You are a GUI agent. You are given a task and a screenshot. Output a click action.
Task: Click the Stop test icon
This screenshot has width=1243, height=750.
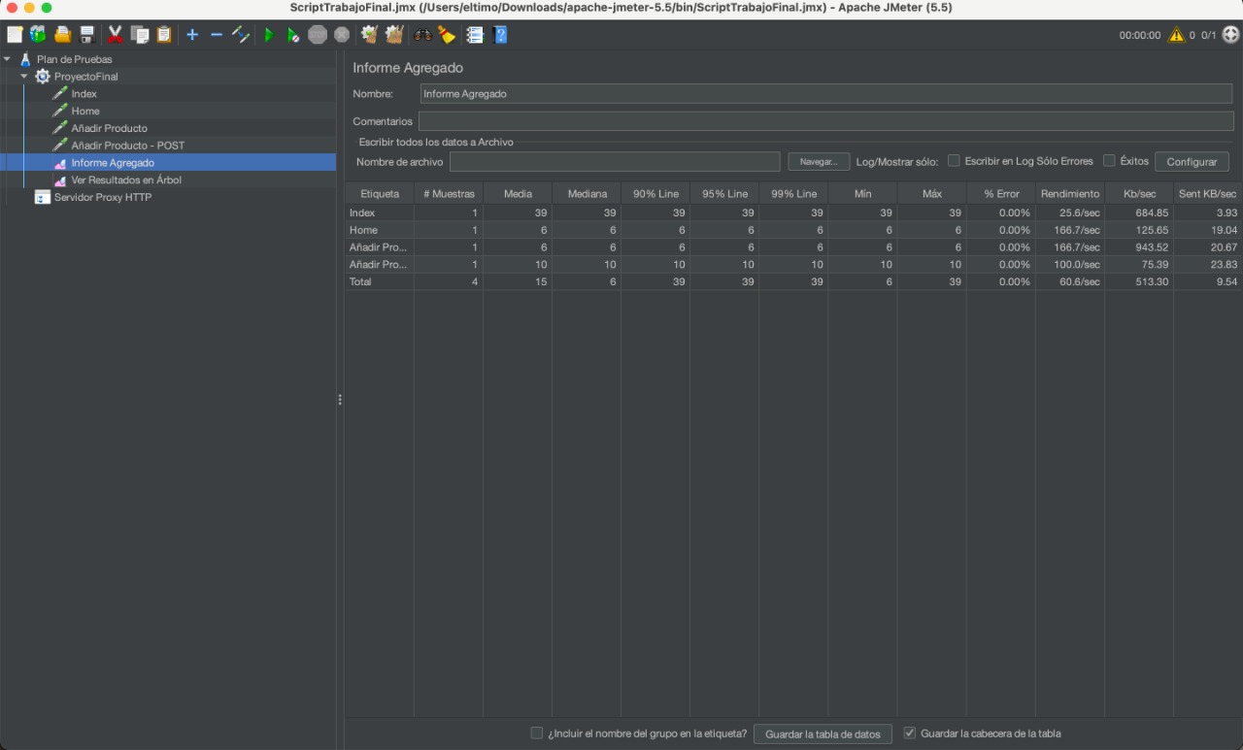317,33
